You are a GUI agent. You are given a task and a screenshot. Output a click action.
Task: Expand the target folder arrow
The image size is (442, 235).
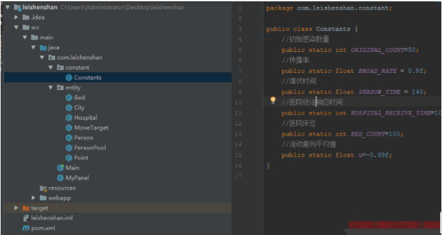click(17, 208)
